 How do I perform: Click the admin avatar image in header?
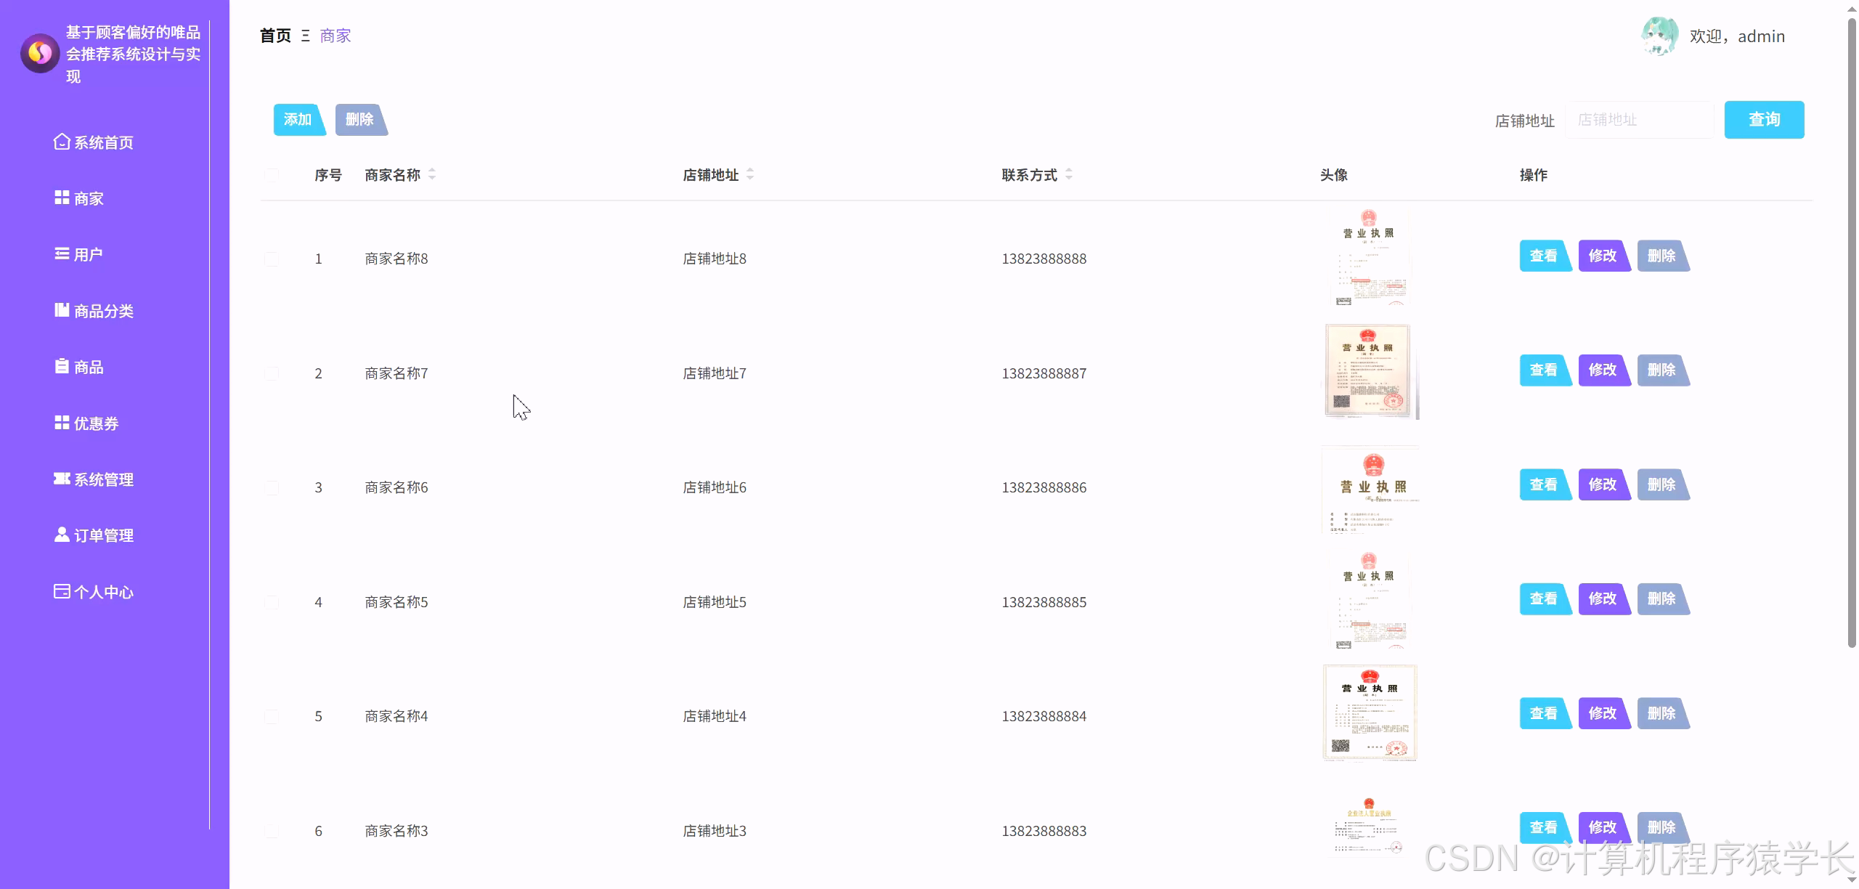[1659, 36]
